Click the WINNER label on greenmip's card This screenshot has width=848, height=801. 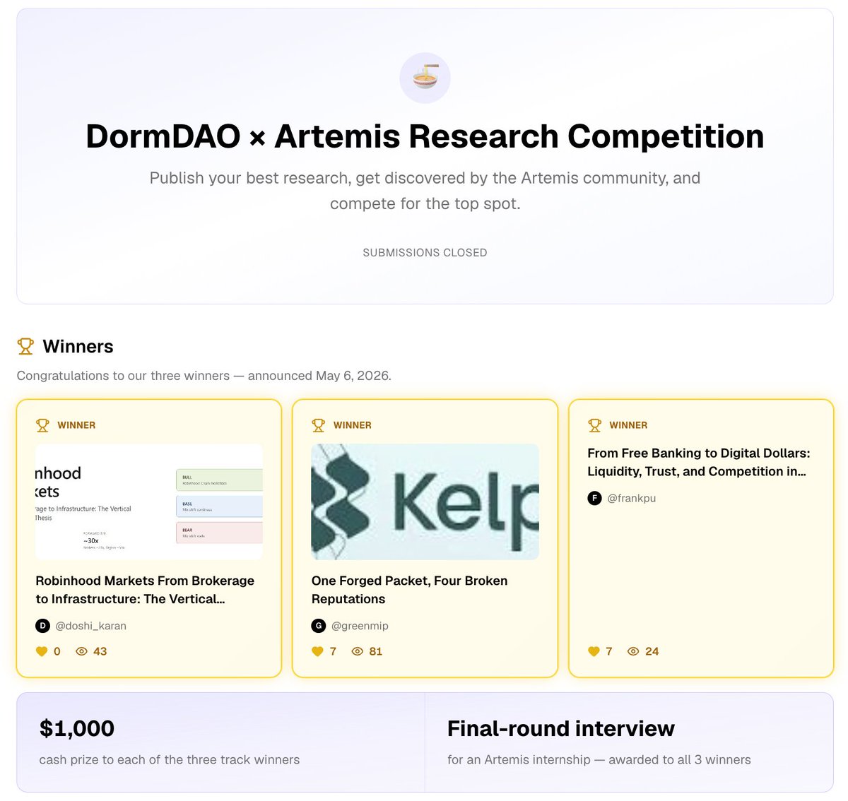(x=352, y=425)
